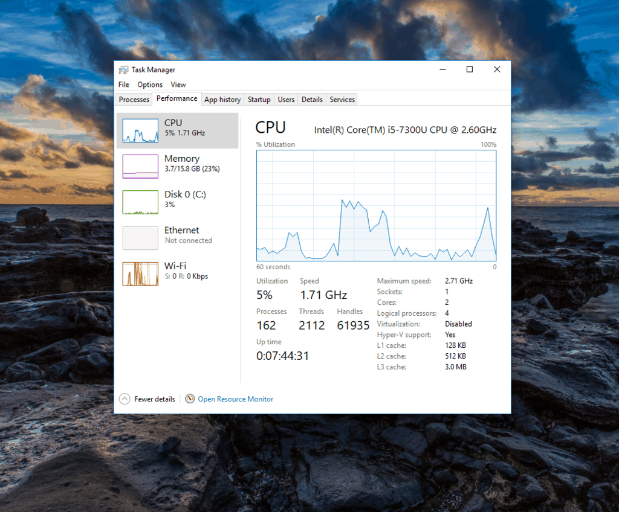Click the '5% 1.71 GHz' sidebar value
Image resolution: width=619 pixels, height=512 pixels.
185,133
